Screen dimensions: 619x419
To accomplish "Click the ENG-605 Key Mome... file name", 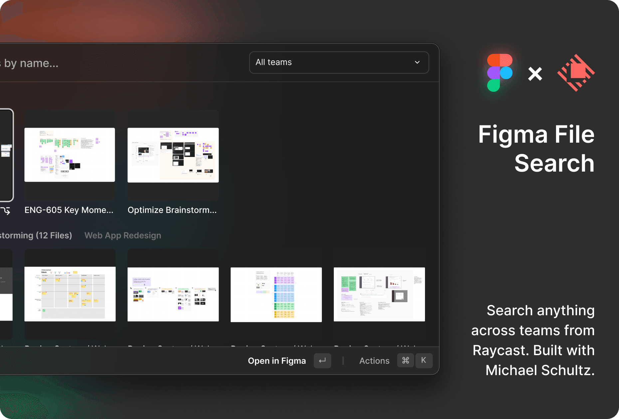I will [69, 210].
